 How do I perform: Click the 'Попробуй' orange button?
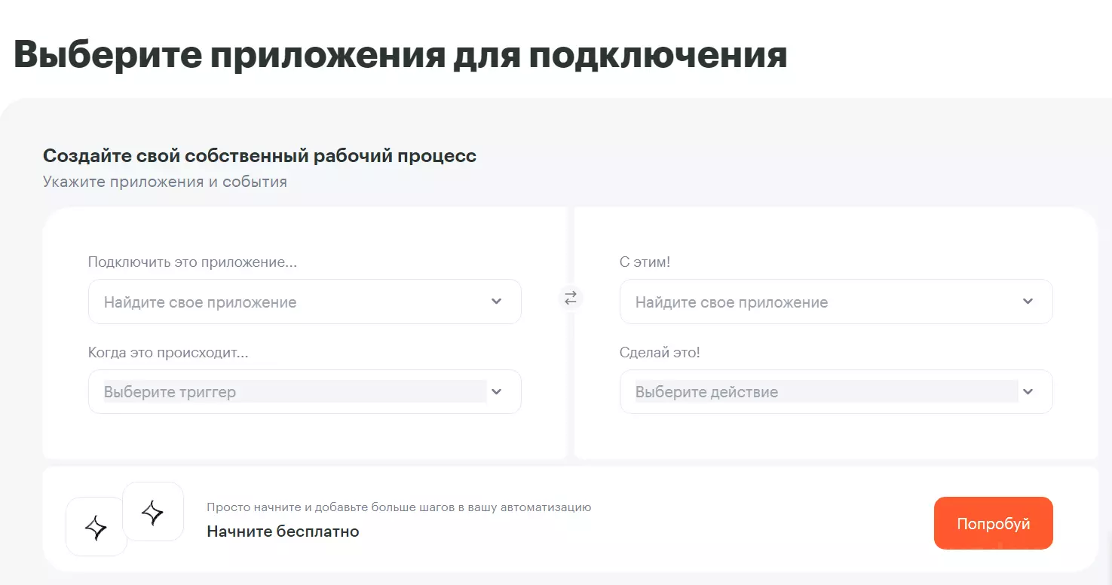(x=993, y=523)
